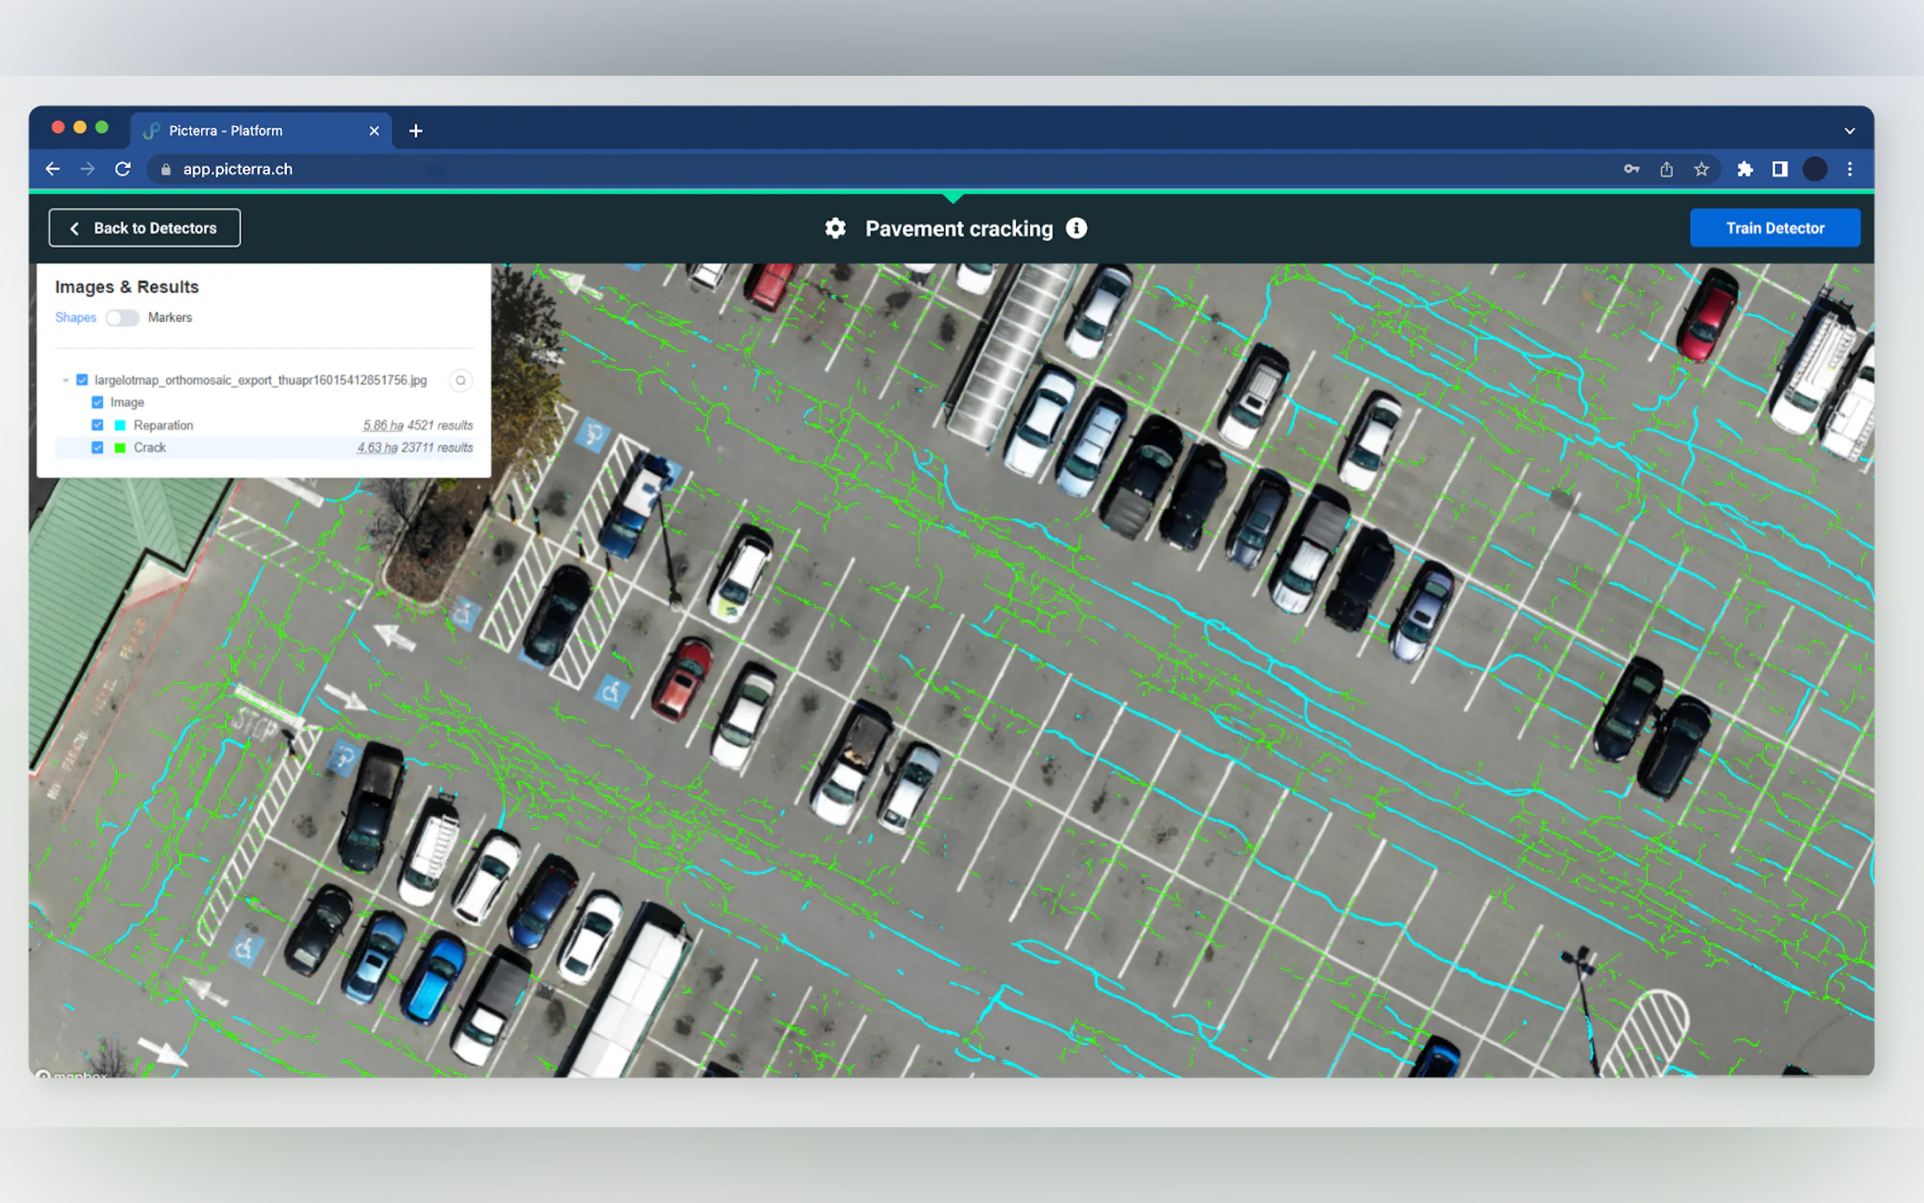Image resolution: width=1924 pixels, height=1203 pixels.
Task: Click the zoom-to-image magnifier icon
Action: (x=461, y=380)
